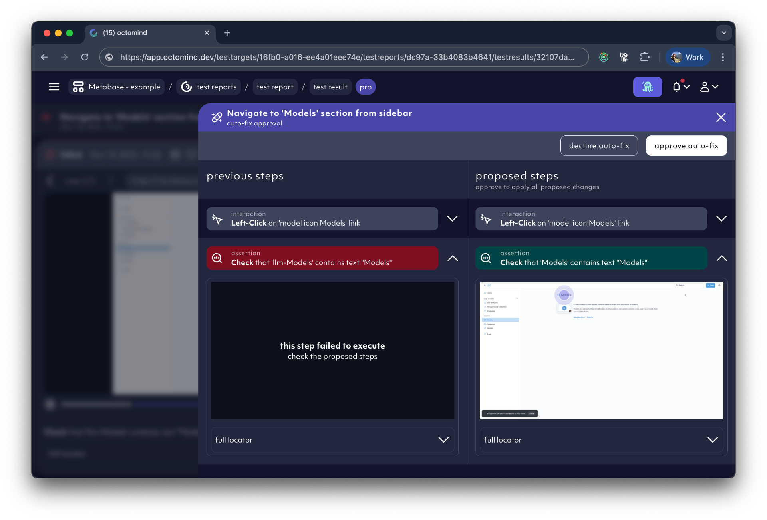Open the Metabase - example breadcrumb

pos(117,87)
